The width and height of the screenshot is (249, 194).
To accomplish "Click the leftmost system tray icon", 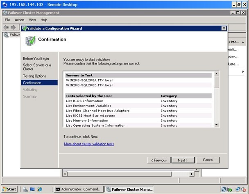I will tap(224, 189).
